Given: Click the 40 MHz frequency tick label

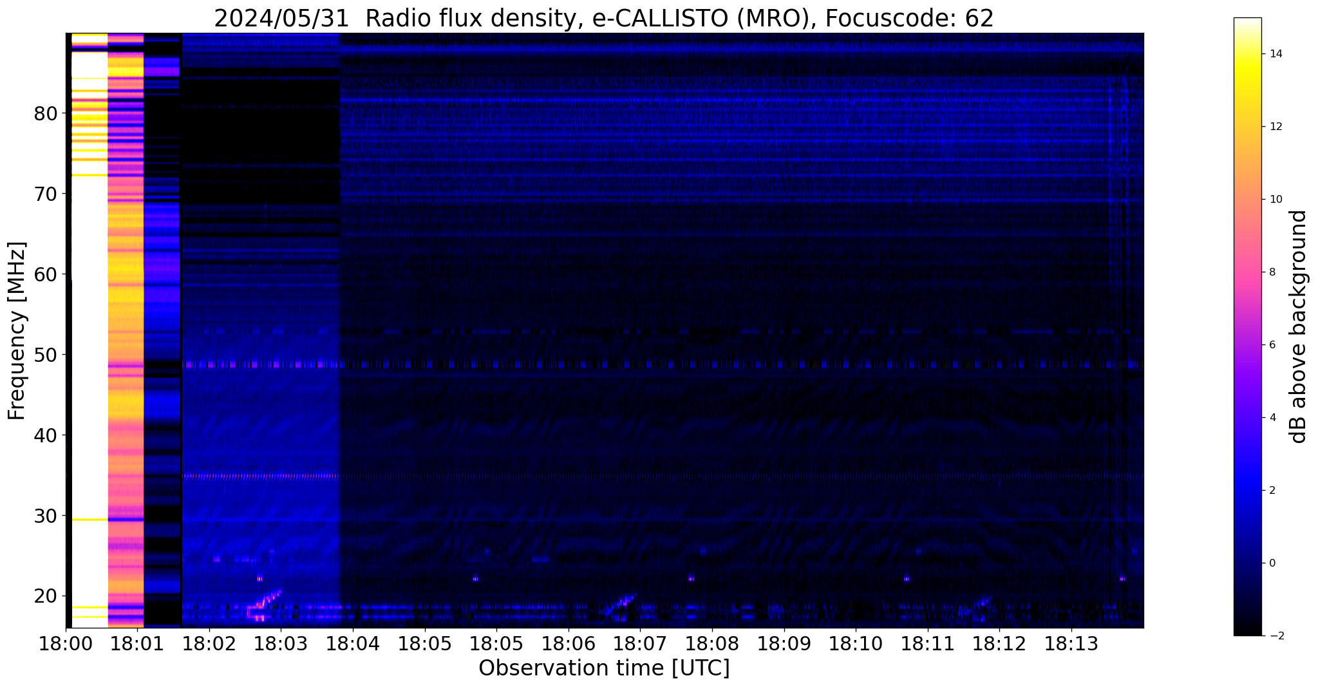Looking at the screenshot, I should [46, 435].
